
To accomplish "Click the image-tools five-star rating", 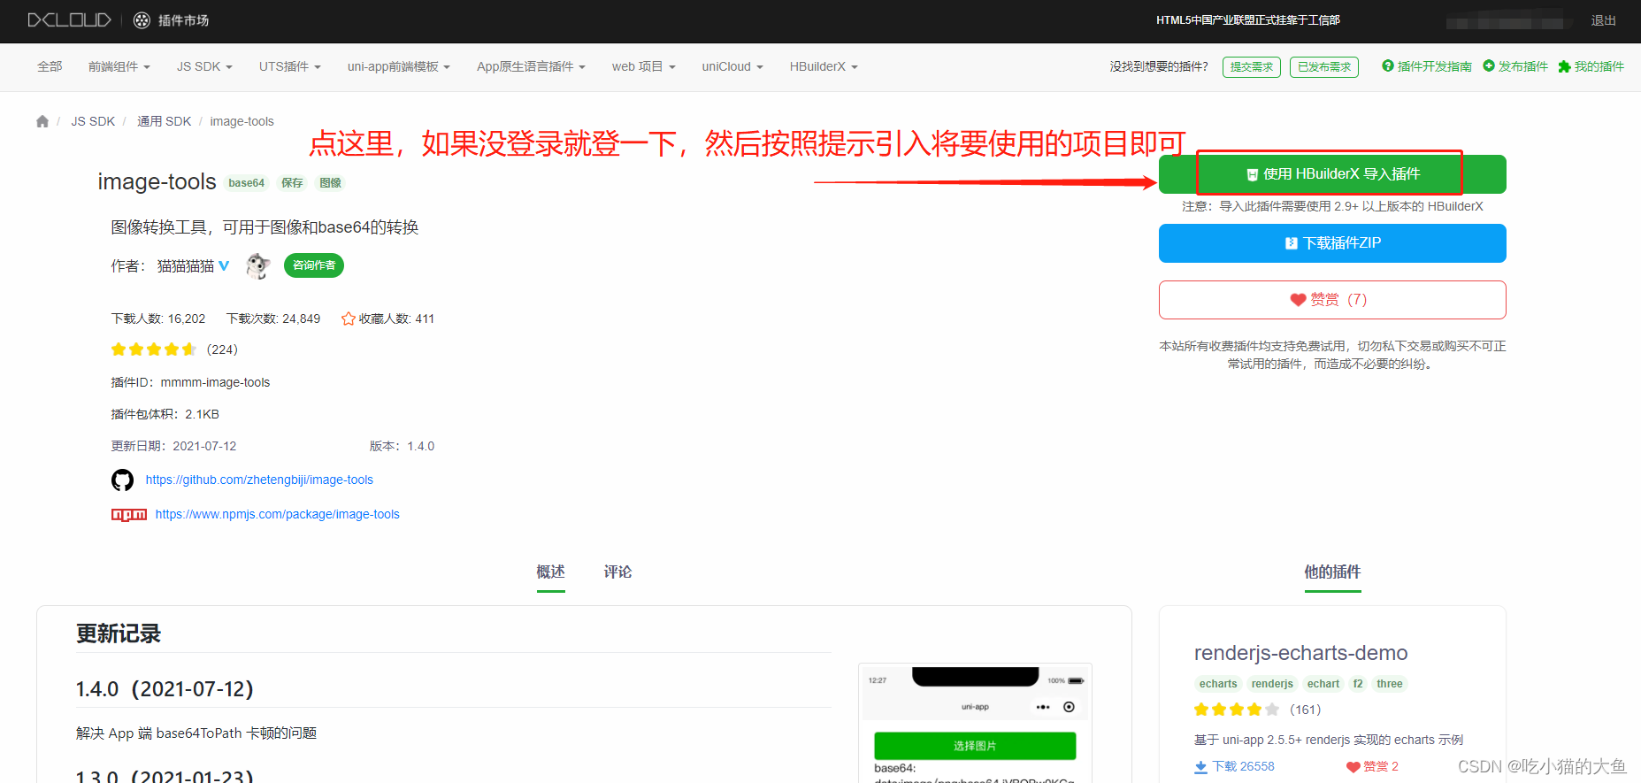I will click(154, 349).
